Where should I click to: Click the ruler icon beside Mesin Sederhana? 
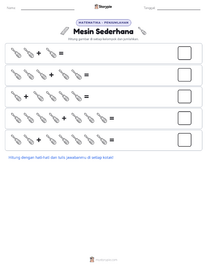tap(65, 31)
